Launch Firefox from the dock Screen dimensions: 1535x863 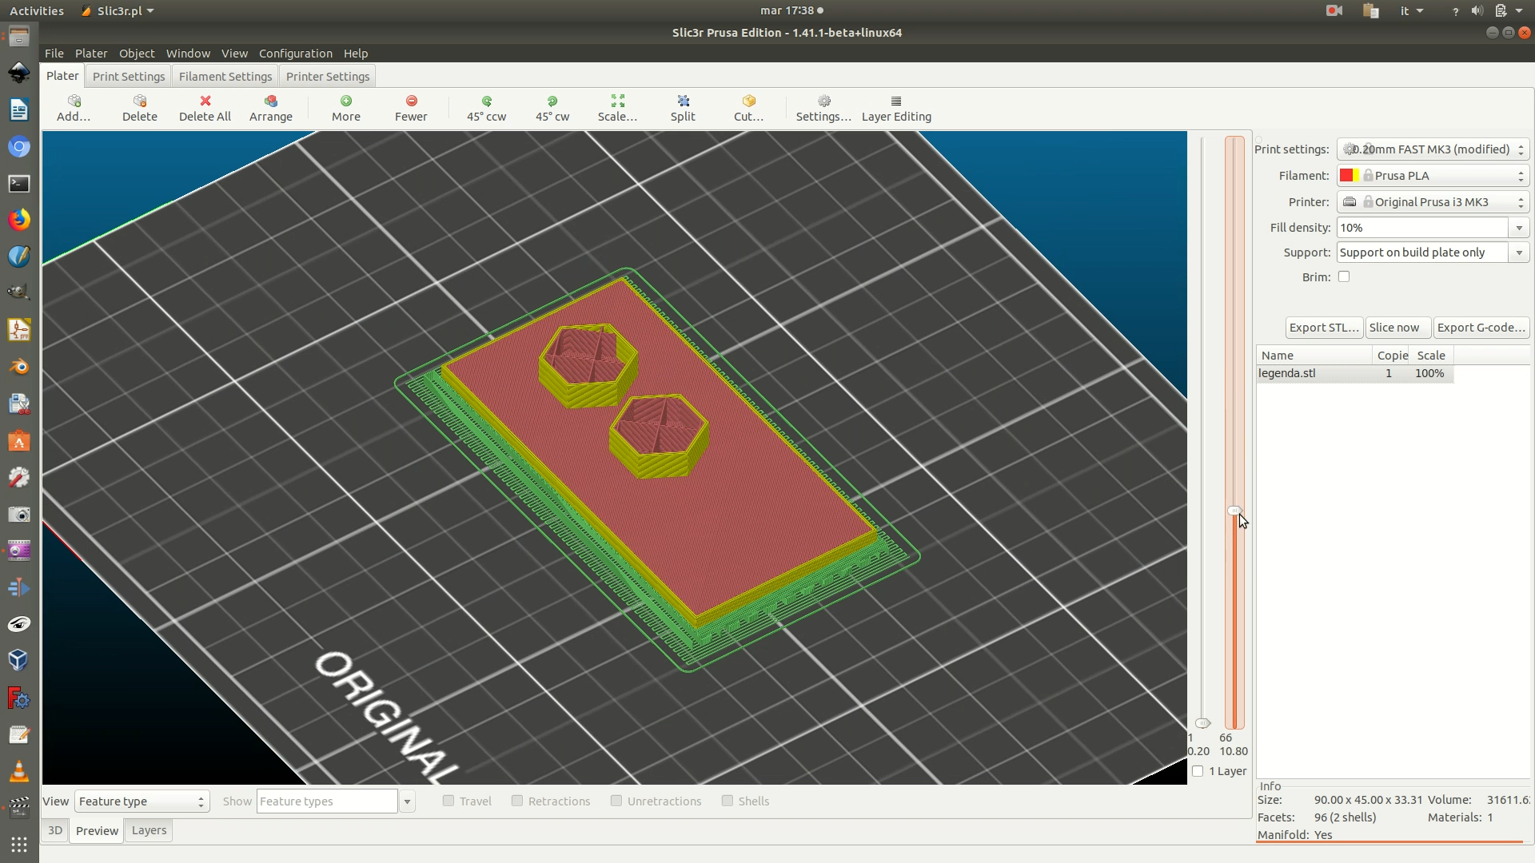click(x=19, y=220)
